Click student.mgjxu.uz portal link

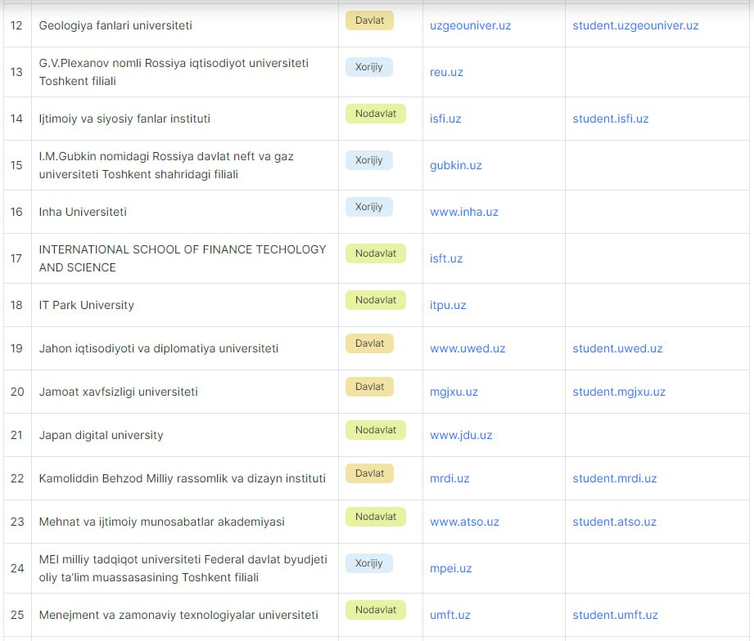coord(619,392)
